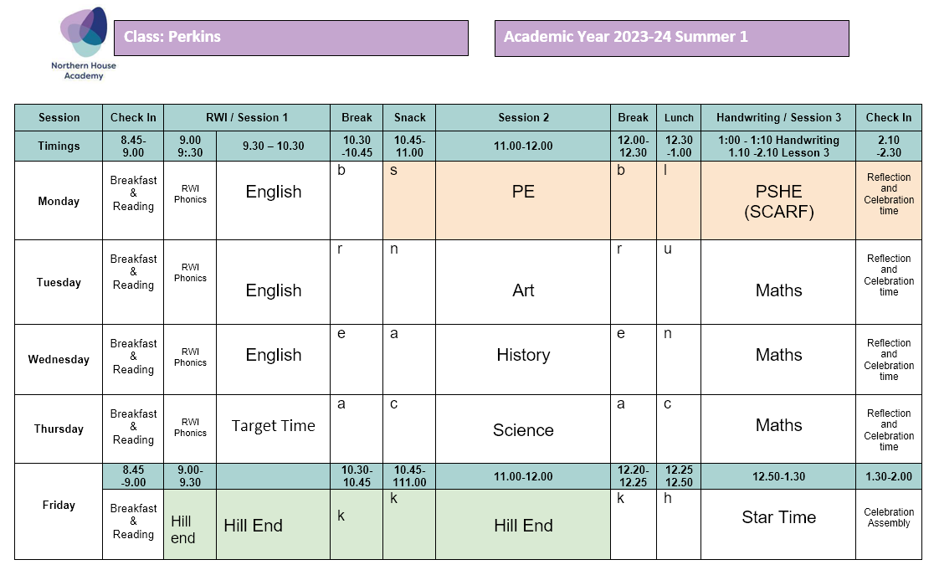Click the Session 2 column header
This screenshot has height=570, width=934.
[x=522, y=118]
